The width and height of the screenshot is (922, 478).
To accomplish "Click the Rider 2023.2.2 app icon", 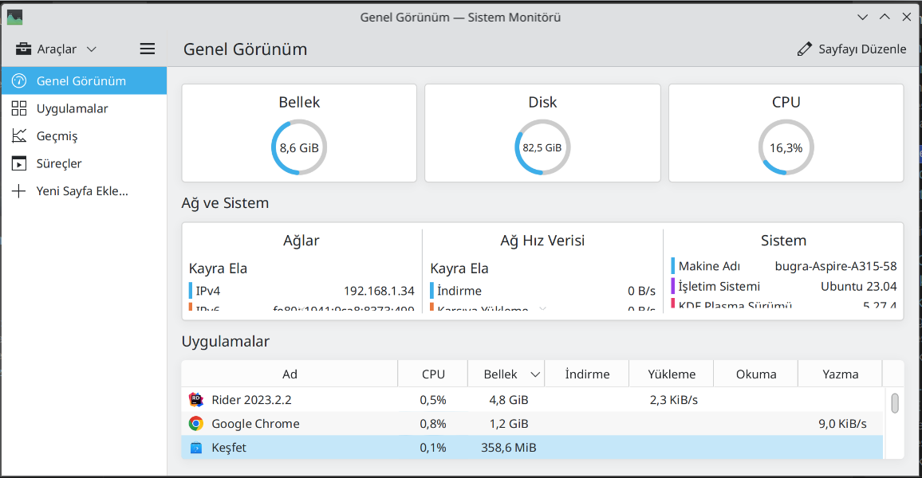I will (x=196, y=399).
